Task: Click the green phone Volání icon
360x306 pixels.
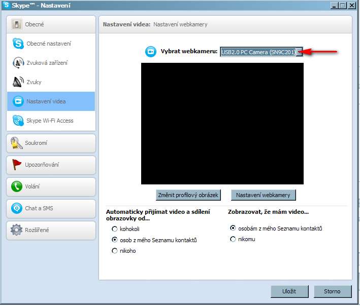Action: pyautogui.click(x=17, y=187)
